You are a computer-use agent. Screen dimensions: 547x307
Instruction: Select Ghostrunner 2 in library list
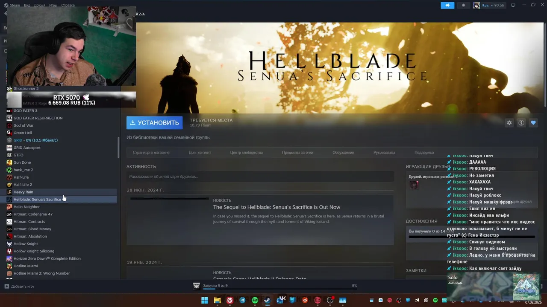(x=26, y=89)
